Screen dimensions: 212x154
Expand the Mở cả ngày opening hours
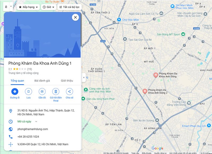click(36, 121)
